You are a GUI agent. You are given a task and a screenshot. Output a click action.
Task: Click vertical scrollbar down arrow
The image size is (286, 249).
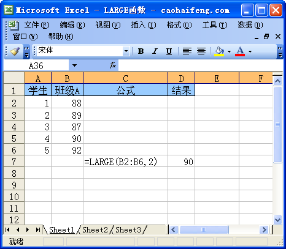(x=277, y=220)
